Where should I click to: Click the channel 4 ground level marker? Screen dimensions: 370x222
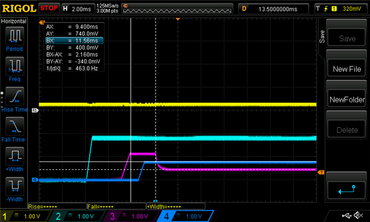coord(35,180)
